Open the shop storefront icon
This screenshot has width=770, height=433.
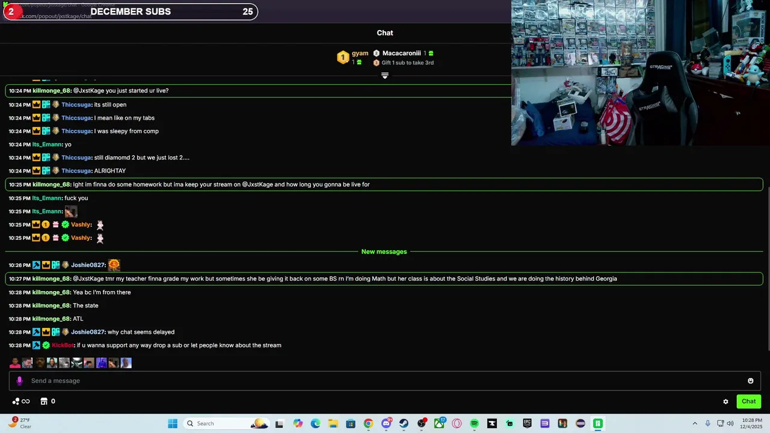44,401
